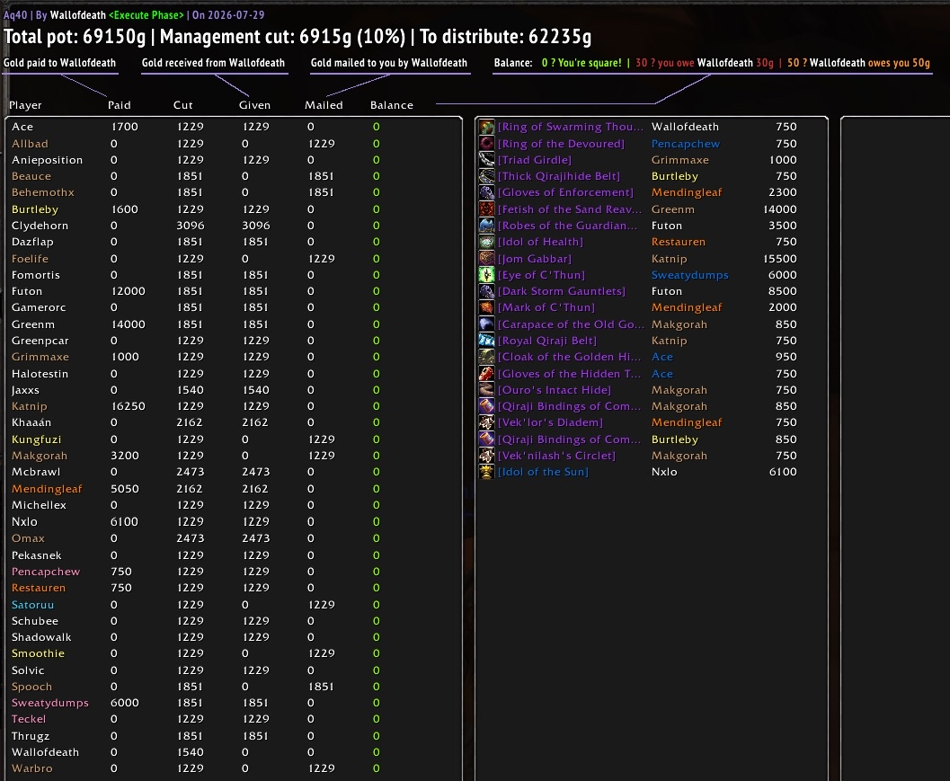Click the Gold mailed to you legend

pyautogui.click(x=389, y=63)
